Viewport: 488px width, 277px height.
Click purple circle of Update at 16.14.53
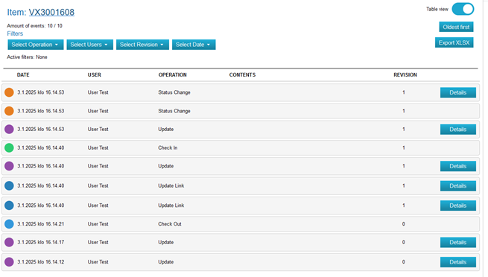click(x=9, y=130)
